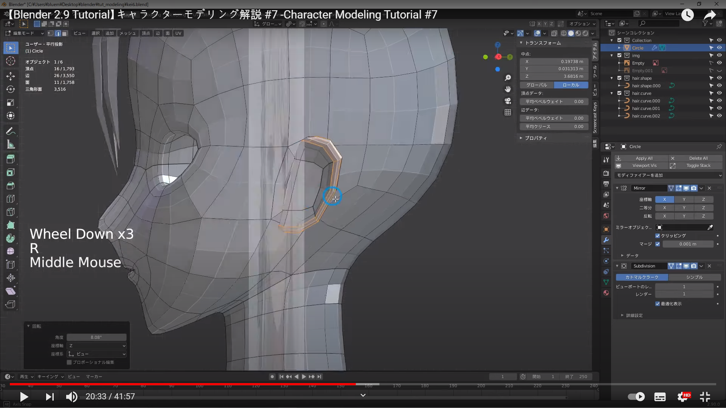Image resolution: width=726 pixels, height=408 pixels.
Task: Open the UV menu in header
Action: pyautogui.click(x=178, y=33)
